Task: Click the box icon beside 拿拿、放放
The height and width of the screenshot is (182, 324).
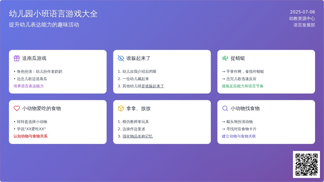Action: pos(121,108)
